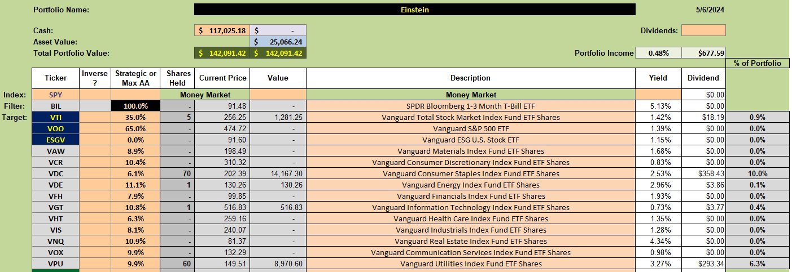Select SPDR Bloomberg 1-3 Month T-Bill ETF description
This screenshot has height=272, width=792.
[x=471, y=106]
